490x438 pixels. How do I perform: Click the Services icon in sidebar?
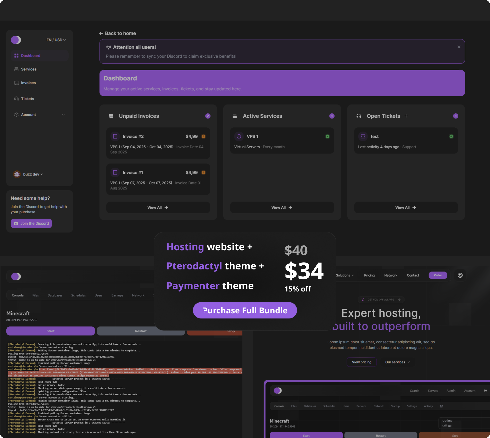[x=16, y=69]
